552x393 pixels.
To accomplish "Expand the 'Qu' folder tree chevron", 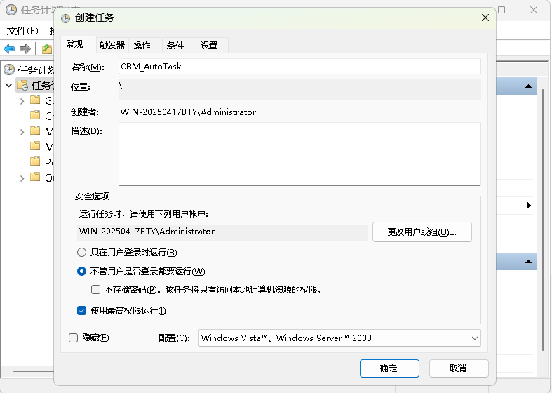I will pyautogui.click(x=22, y=178).
